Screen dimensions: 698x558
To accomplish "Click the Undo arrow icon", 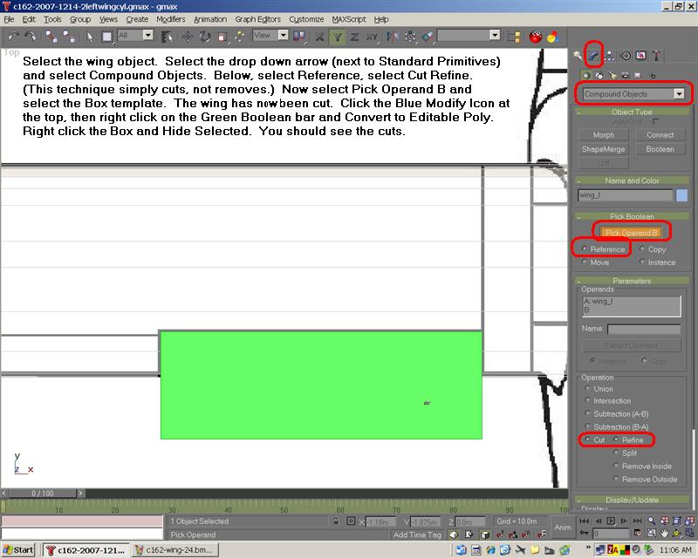I will tap(13, 37).
